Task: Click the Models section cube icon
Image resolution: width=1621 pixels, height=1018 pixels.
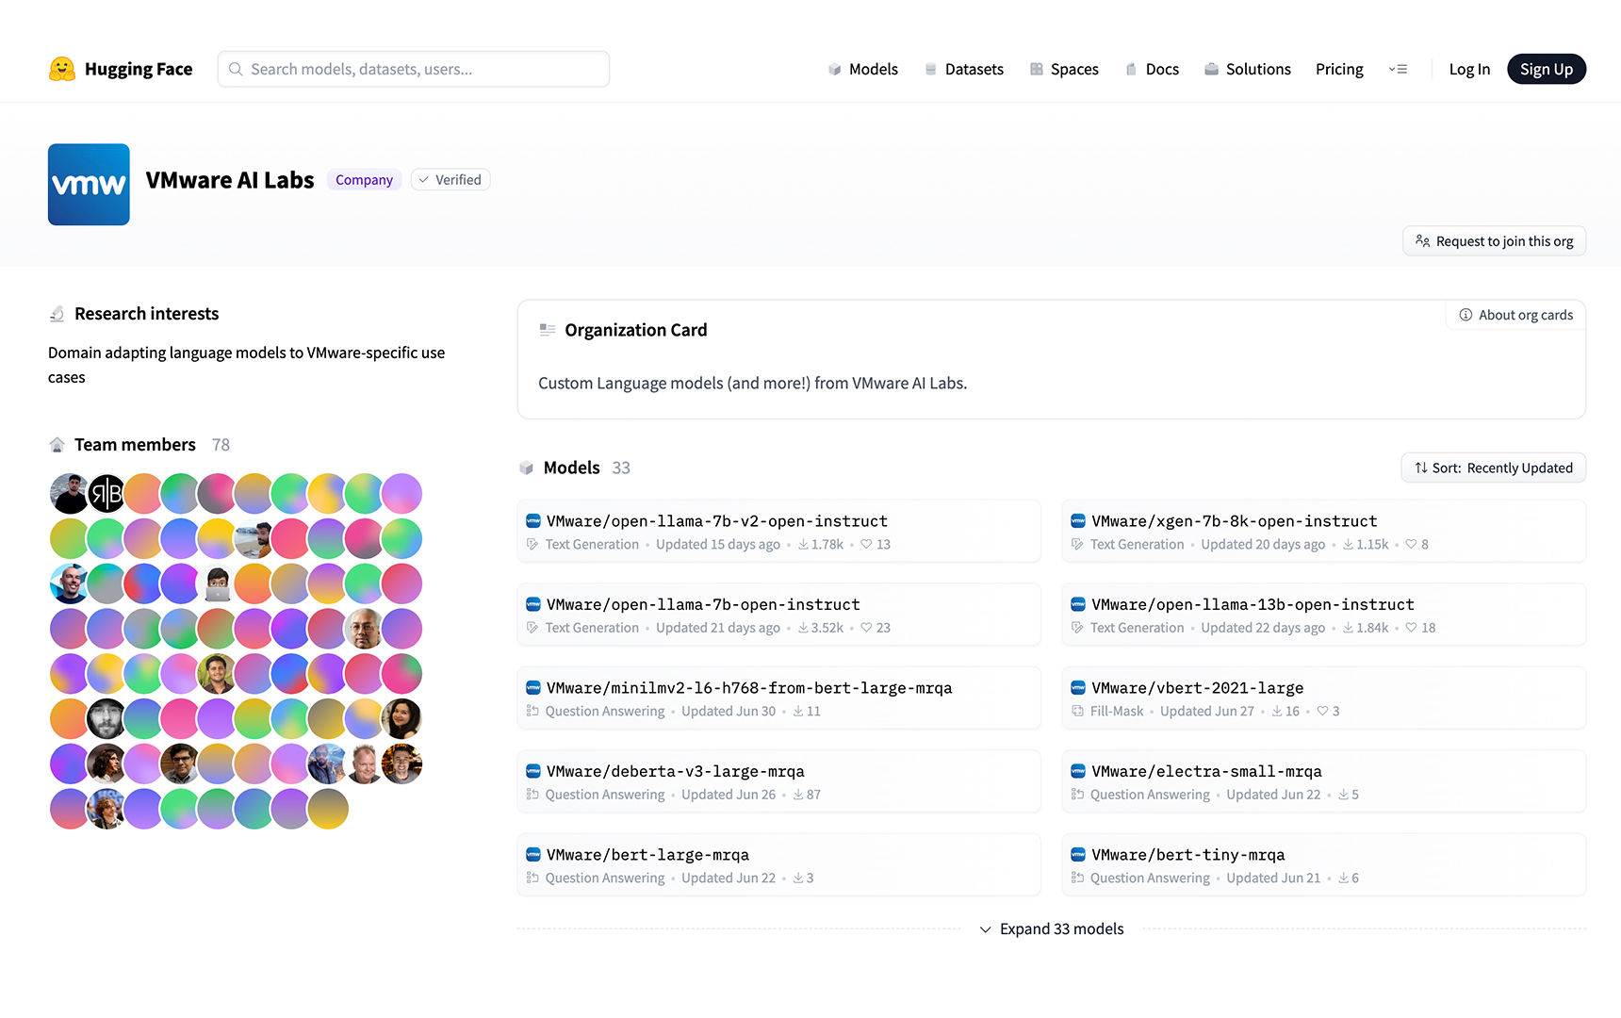Action: tap(527, 468)
